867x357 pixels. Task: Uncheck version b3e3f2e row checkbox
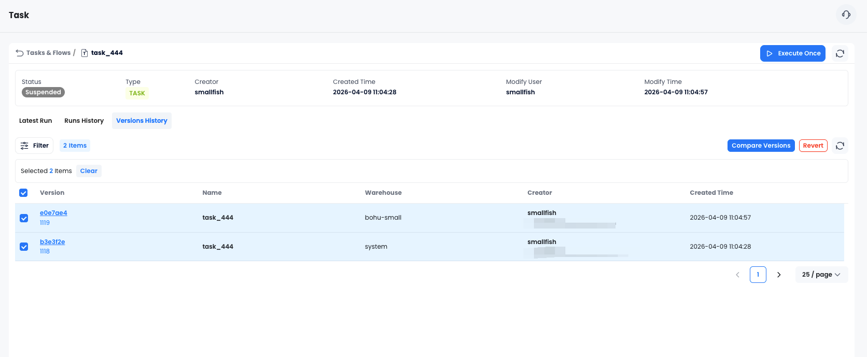coord(24,247)
